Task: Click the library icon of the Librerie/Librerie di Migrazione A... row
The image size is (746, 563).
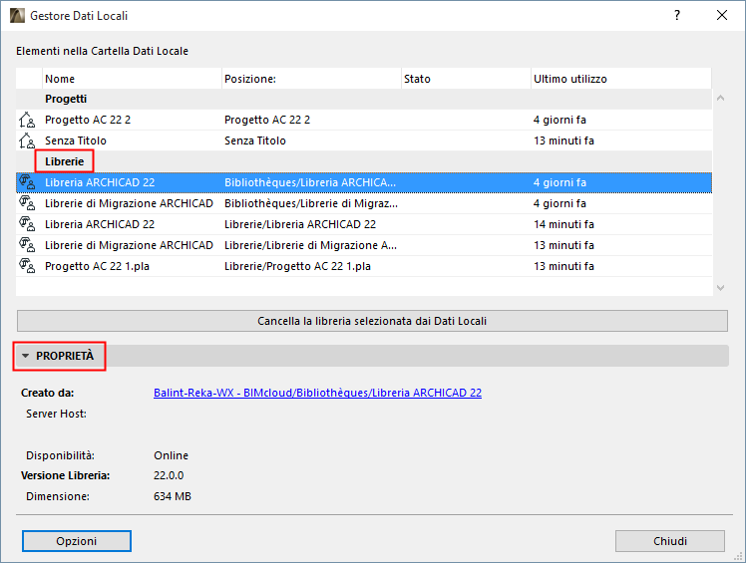Action: pos(27,245)
